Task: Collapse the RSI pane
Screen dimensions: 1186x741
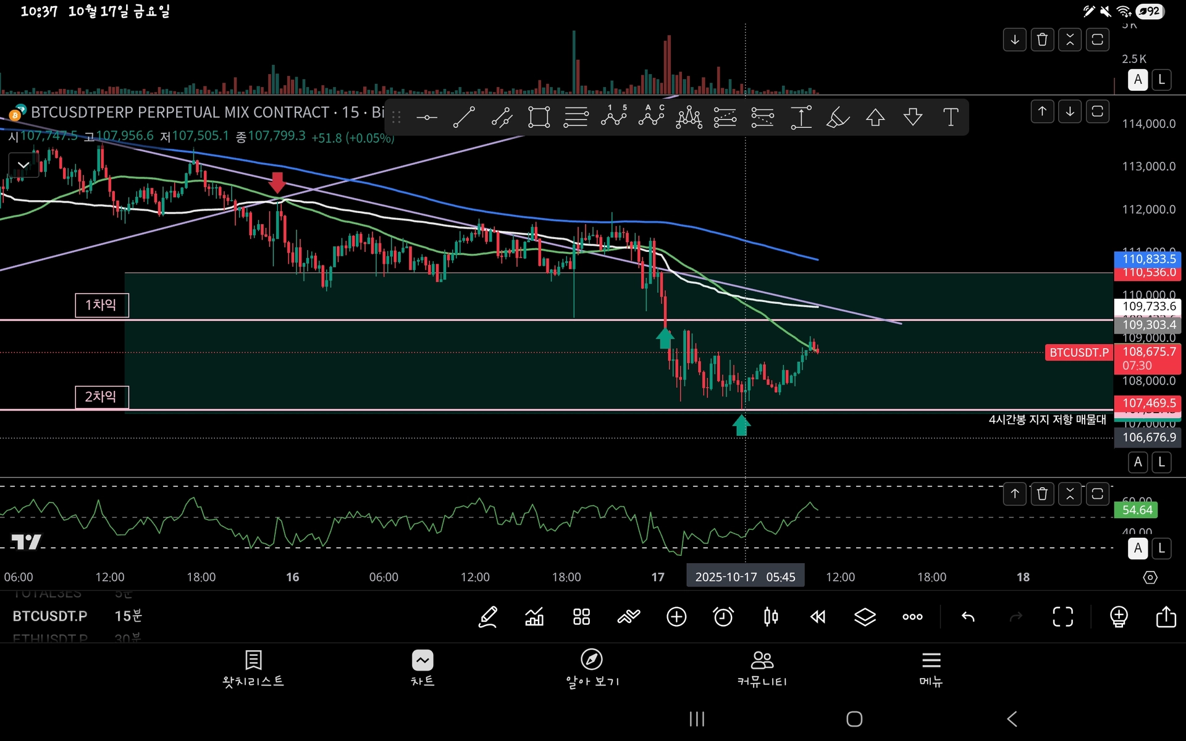Action: (1070, 493)
